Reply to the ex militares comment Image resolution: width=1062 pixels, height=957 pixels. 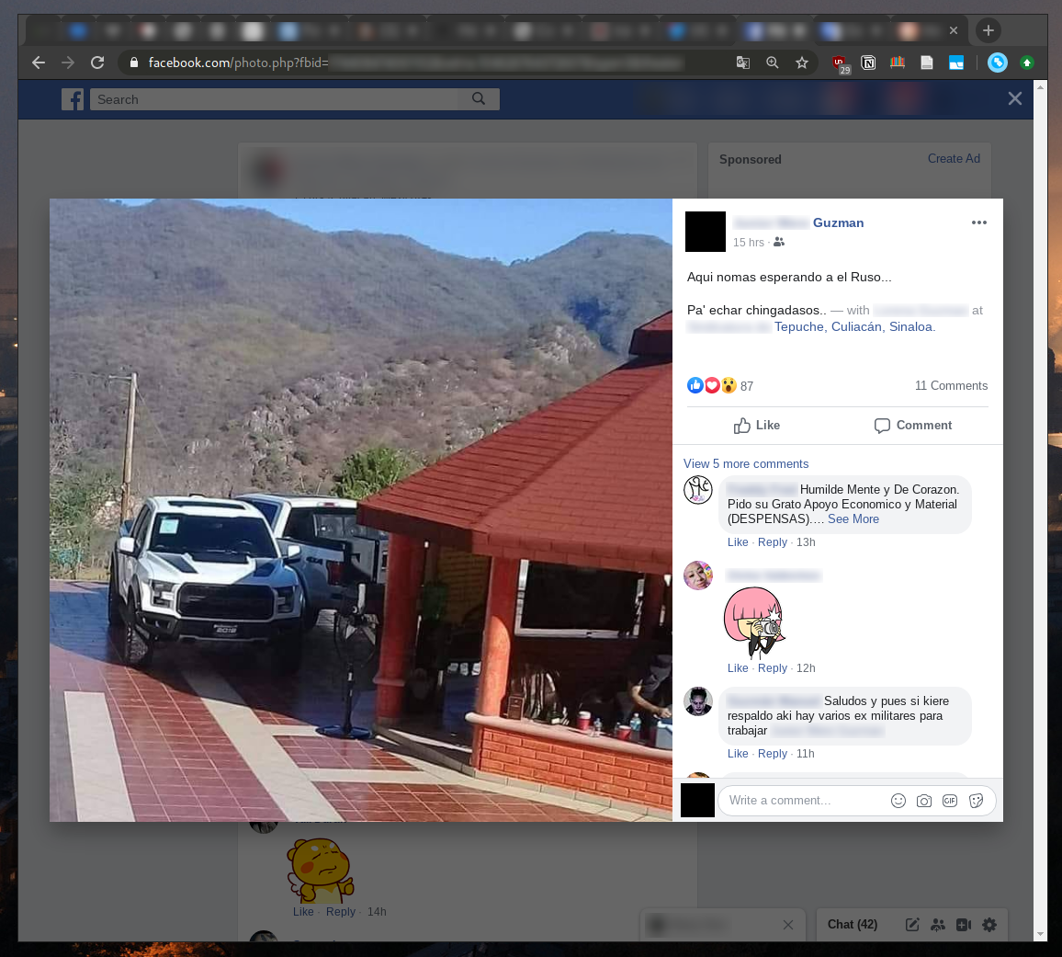(772, 754)
